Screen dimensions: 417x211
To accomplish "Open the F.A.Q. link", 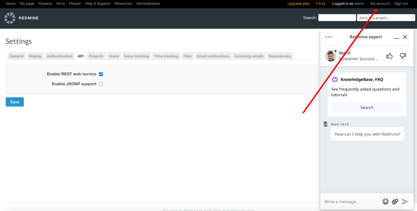I will pyautogui.click(x=321, y=3).
